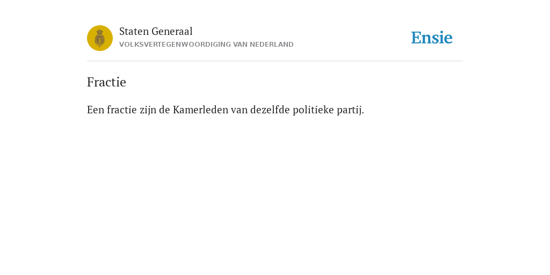Open the Ensie logo link

point(432,38)
